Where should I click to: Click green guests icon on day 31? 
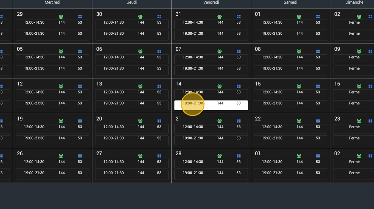point(220,16)
